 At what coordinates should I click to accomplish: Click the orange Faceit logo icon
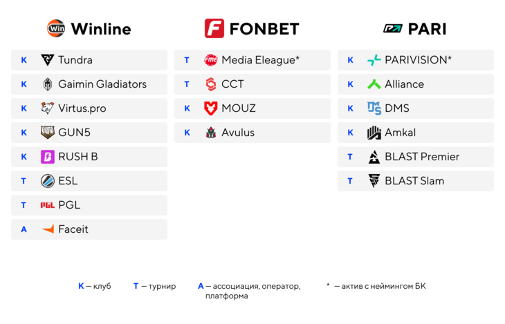pyautogui.click(x=48, y=229)
